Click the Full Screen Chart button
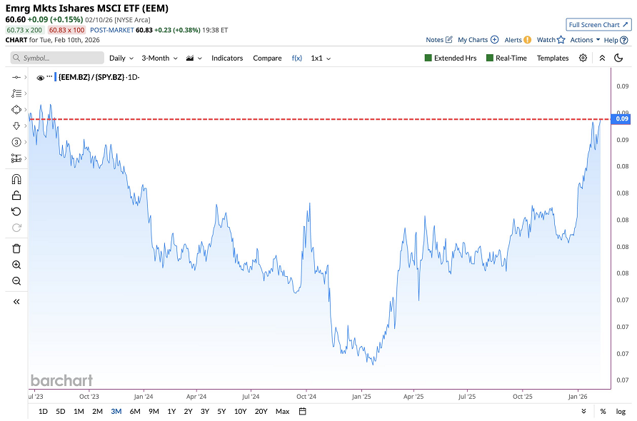 click(x=598, y=24)
